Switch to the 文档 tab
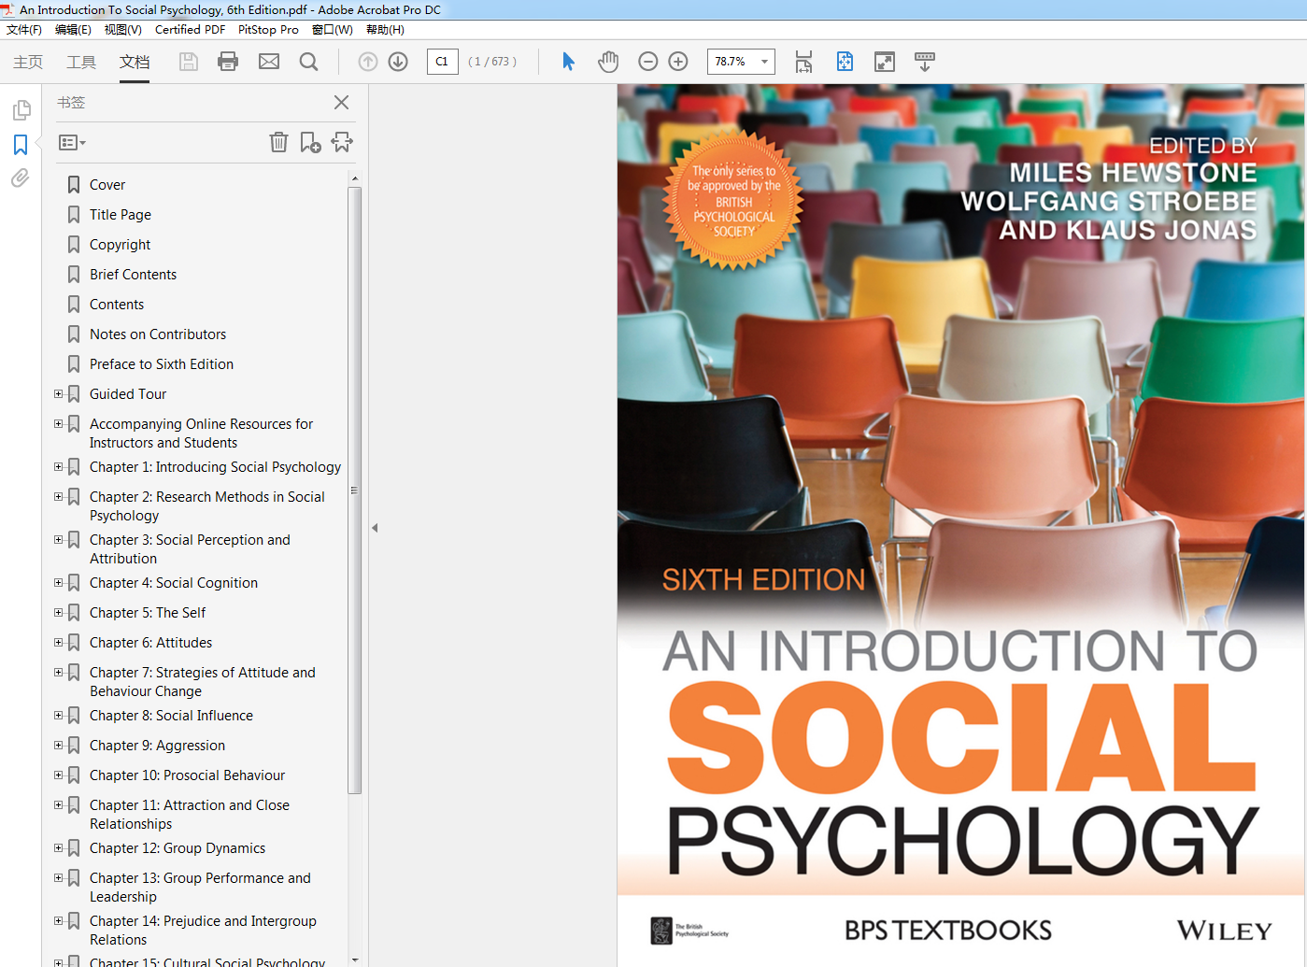This screenshot has height=967, width=1307. point(135,62)
